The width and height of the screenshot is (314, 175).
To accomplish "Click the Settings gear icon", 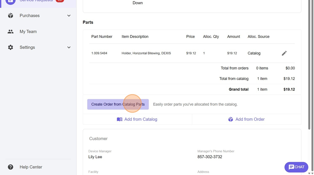I will coord(10,47).
